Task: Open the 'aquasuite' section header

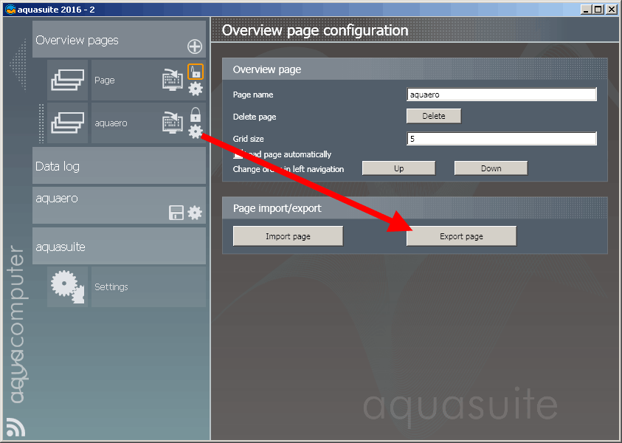Action: [x=119, y=246]
